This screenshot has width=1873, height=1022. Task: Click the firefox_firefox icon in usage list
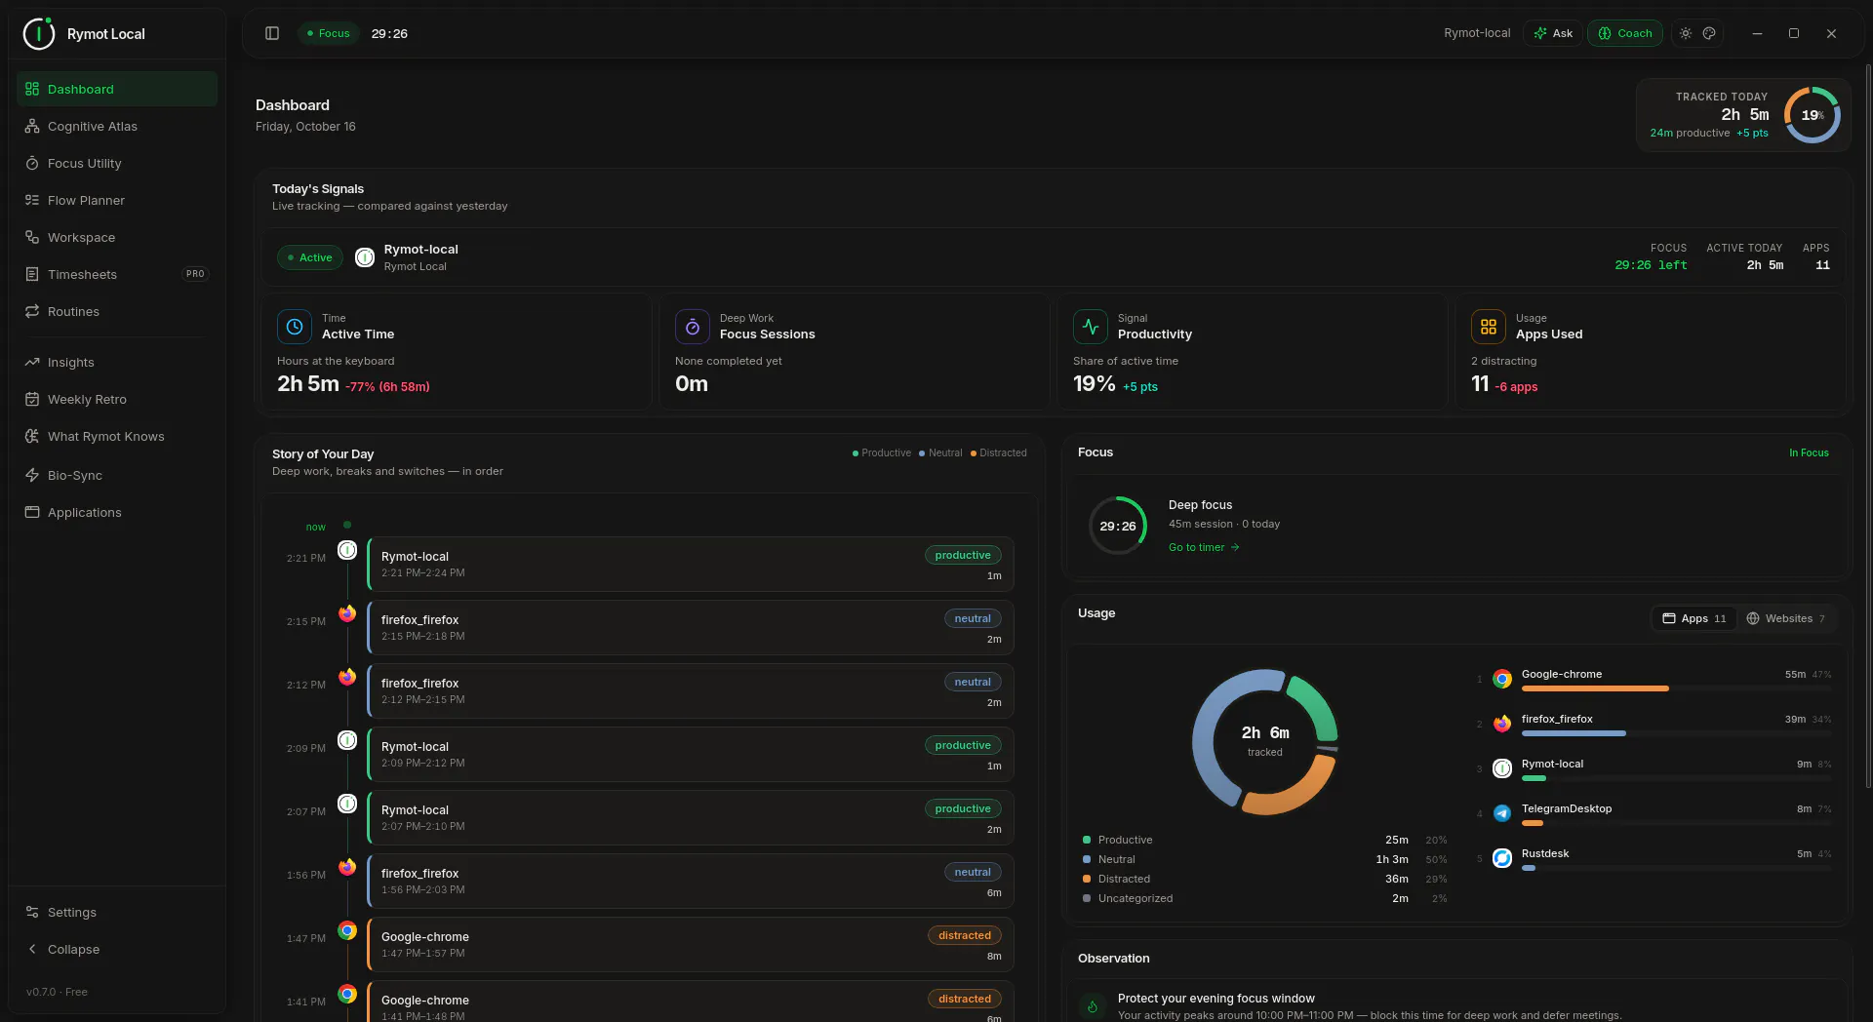coord(1502,724)
